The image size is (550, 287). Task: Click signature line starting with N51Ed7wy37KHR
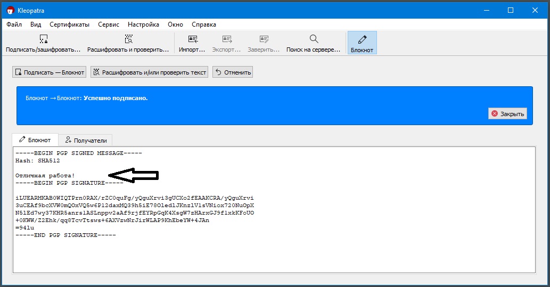(135, 213)
